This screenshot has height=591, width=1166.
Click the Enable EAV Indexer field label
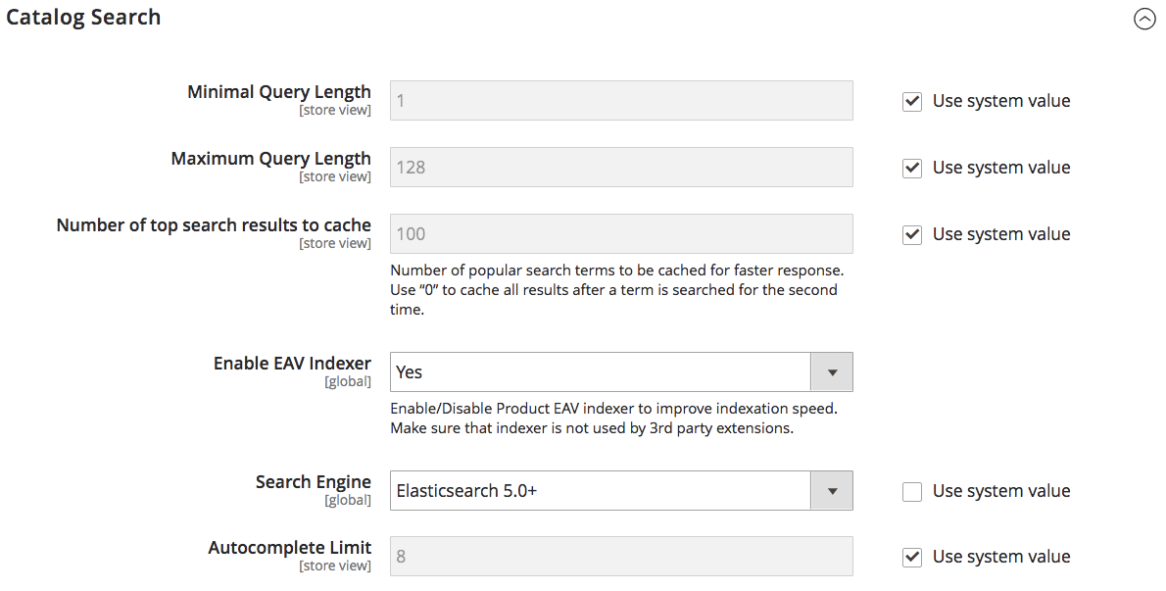pos(292,363)
